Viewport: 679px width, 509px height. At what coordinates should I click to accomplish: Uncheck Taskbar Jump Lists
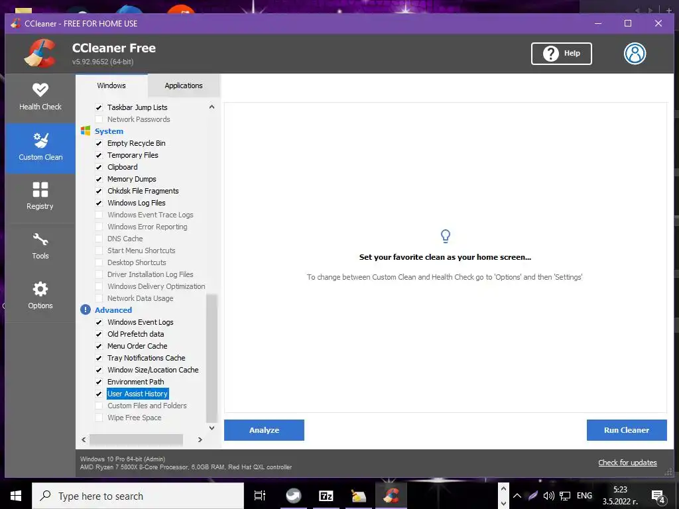(99, 107)
